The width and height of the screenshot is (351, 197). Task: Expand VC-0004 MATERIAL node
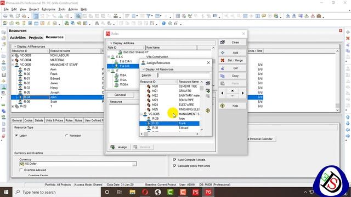coord(13,60)
